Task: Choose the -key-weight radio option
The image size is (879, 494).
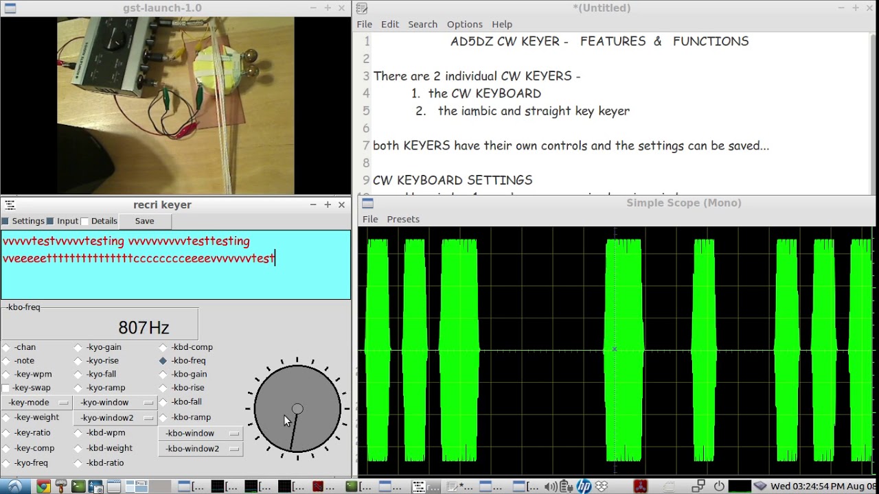Action: click(x=7, y=418)
